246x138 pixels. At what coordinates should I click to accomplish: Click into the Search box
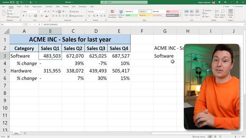[x=124, y=2]
